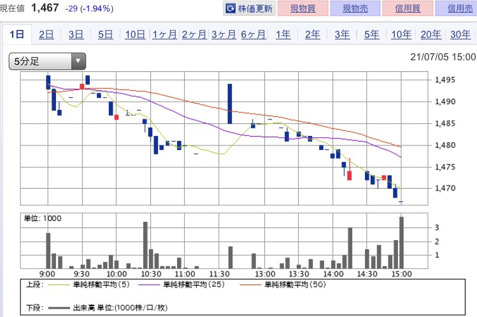Open the 2ヶ月 chart period
The height and width of the screenshot is (317, 477).
tap(194, 34)
